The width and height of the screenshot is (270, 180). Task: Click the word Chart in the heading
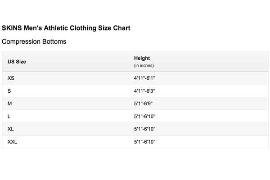pos(121,28)
